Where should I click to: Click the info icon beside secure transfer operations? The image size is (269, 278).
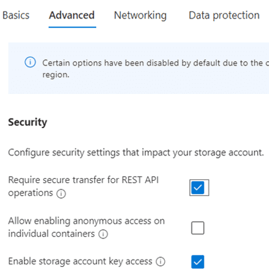(61, 194)
